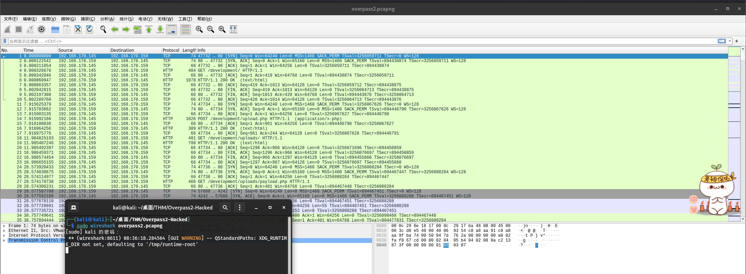746x274 pixels.
Task: Sort packets by Destination column
Action: [x=135, y=50]
